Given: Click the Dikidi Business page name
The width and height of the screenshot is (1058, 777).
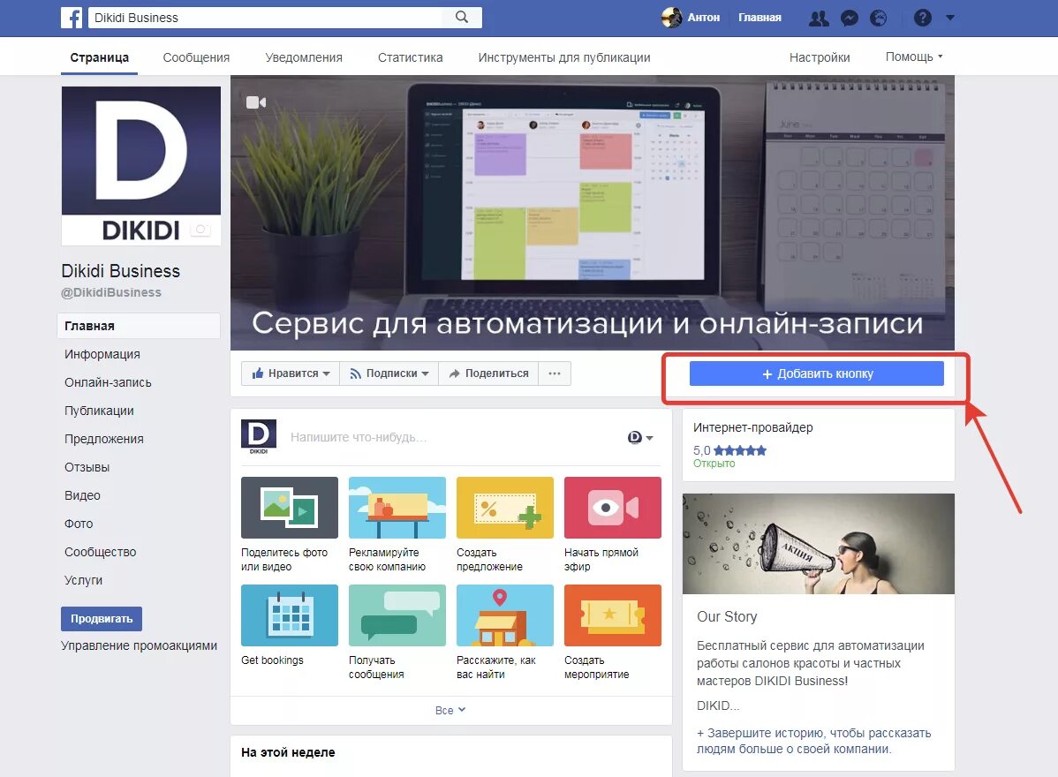Looking at the screenshot, I should click(x=121, y=271).
